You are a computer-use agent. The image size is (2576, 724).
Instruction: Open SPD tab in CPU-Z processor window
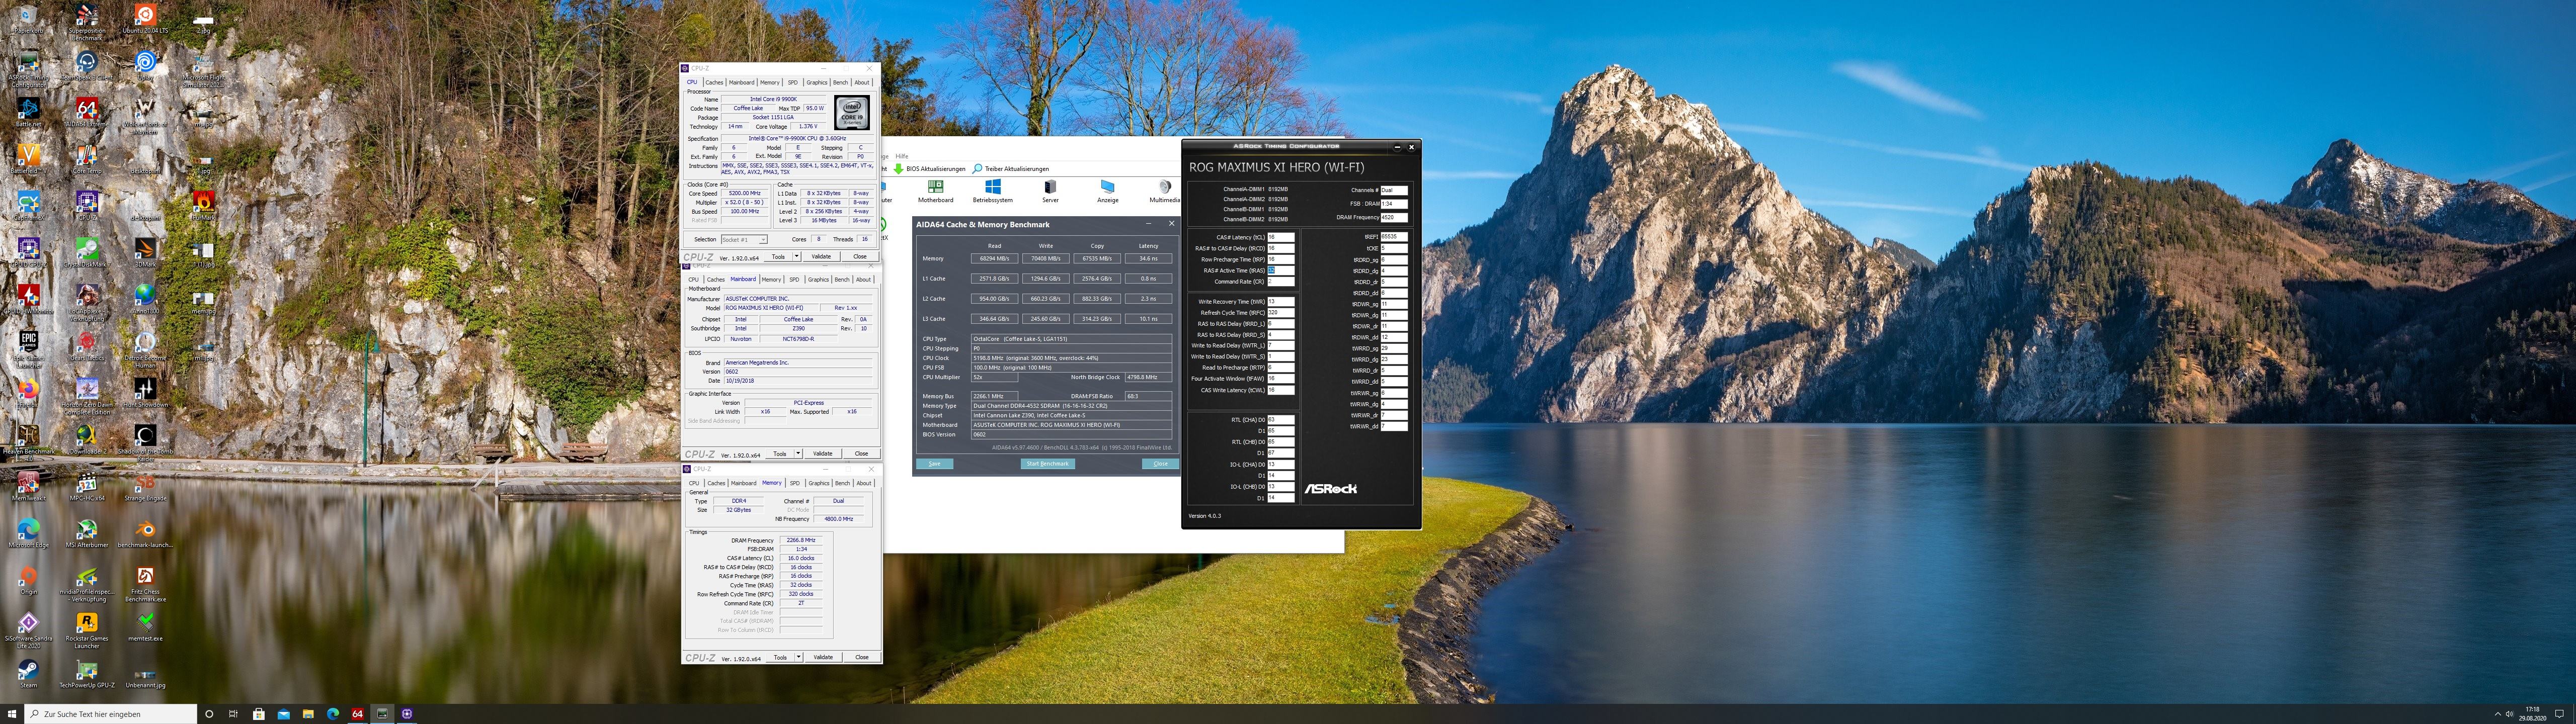coord(793,82)
